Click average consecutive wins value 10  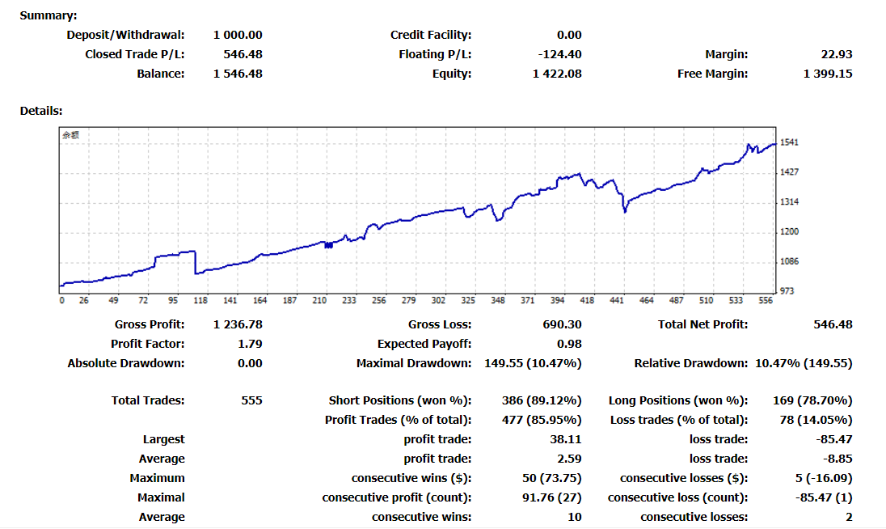(575, 517)
